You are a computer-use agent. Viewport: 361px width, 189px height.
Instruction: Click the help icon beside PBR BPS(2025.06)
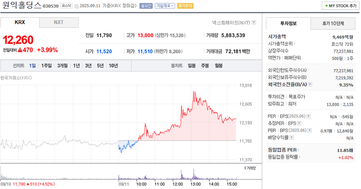[x=310, y=130]
